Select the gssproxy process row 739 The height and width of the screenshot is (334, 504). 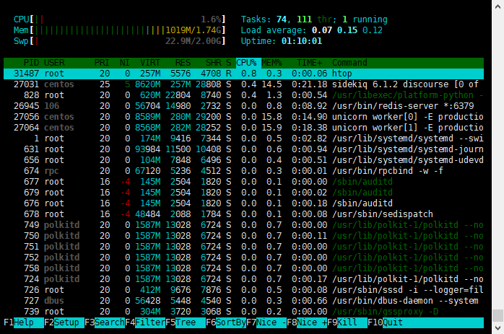[x=243, y=312]
